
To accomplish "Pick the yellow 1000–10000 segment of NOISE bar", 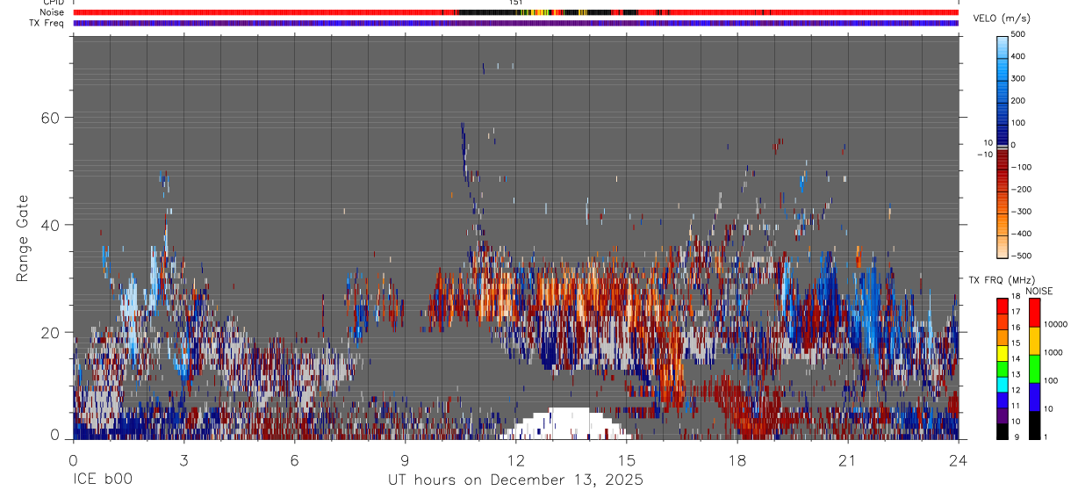I will tap(1034, 341).
